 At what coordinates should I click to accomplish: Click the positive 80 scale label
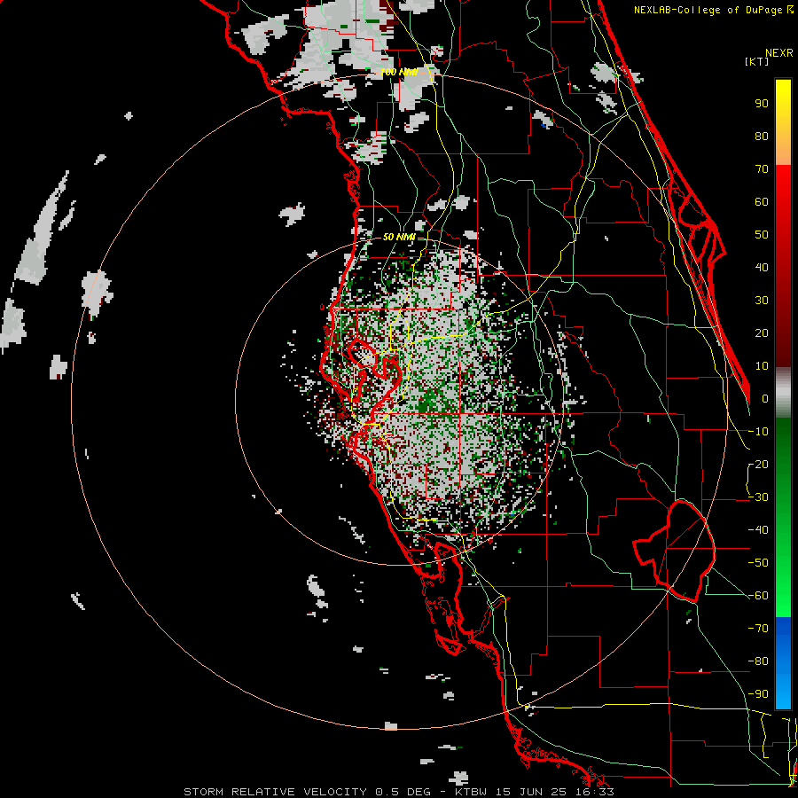pyautogui.click(x=762, y=137)
